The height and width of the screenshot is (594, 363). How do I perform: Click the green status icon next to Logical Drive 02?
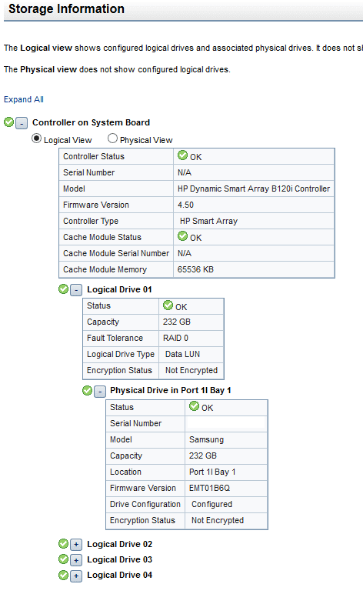(x=63, y=544)
